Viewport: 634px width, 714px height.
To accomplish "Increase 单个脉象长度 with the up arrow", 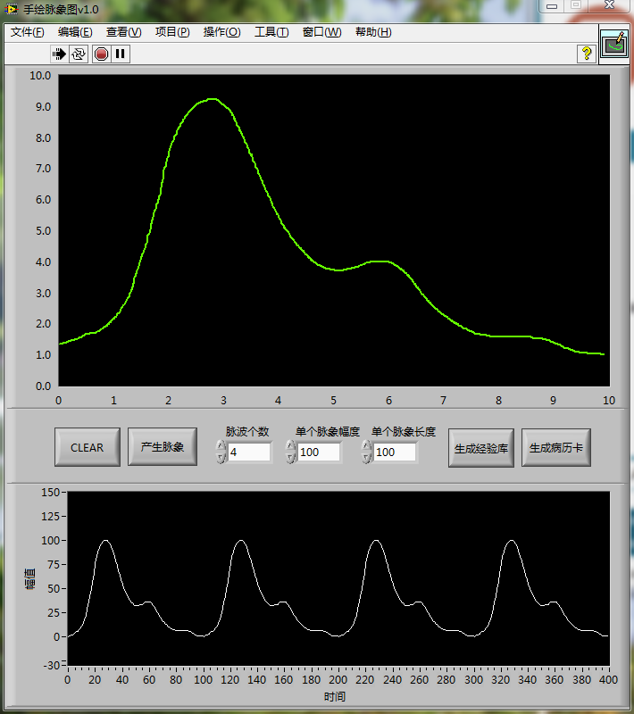I will pyautogui.click(x=365, y=446).
